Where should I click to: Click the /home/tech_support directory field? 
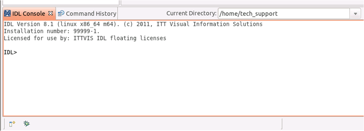tap(281, 14)
